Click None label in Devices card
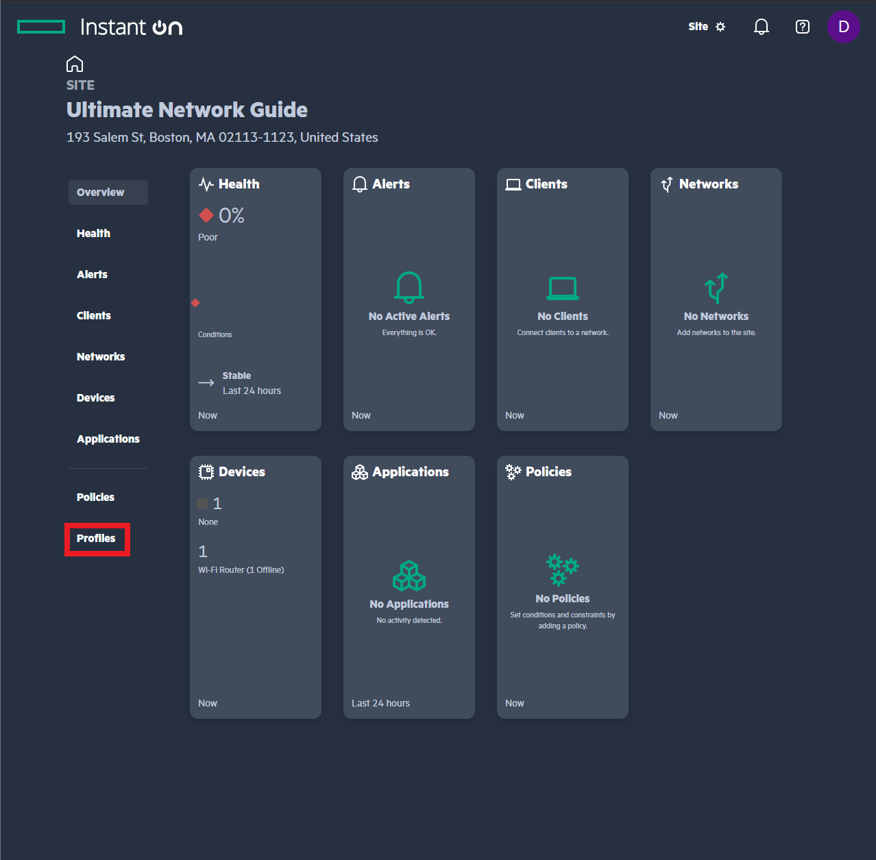The image size is (876, 860). pos(208,522)
